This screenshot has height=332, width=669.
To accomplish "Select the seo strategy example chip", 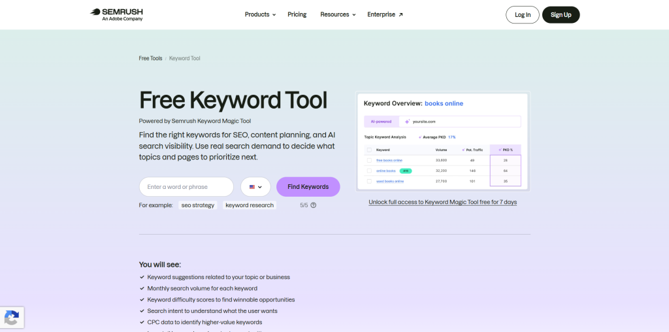I will click(x=198, y=205).
